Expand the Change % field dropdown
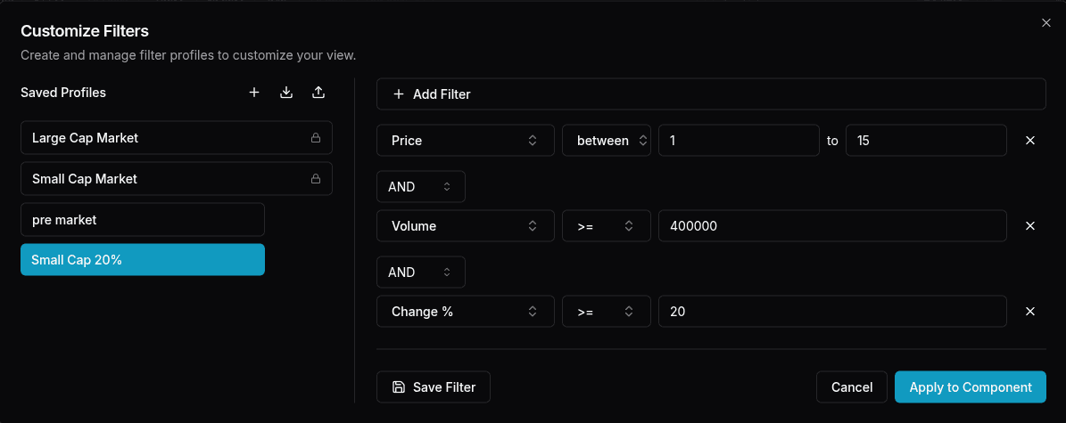1066x423 pixels. point(465,312)
